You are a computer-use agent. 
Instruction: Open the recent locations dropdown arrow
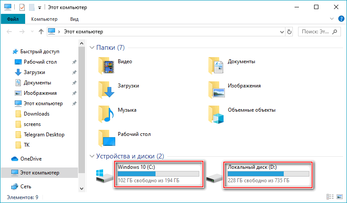32,32
